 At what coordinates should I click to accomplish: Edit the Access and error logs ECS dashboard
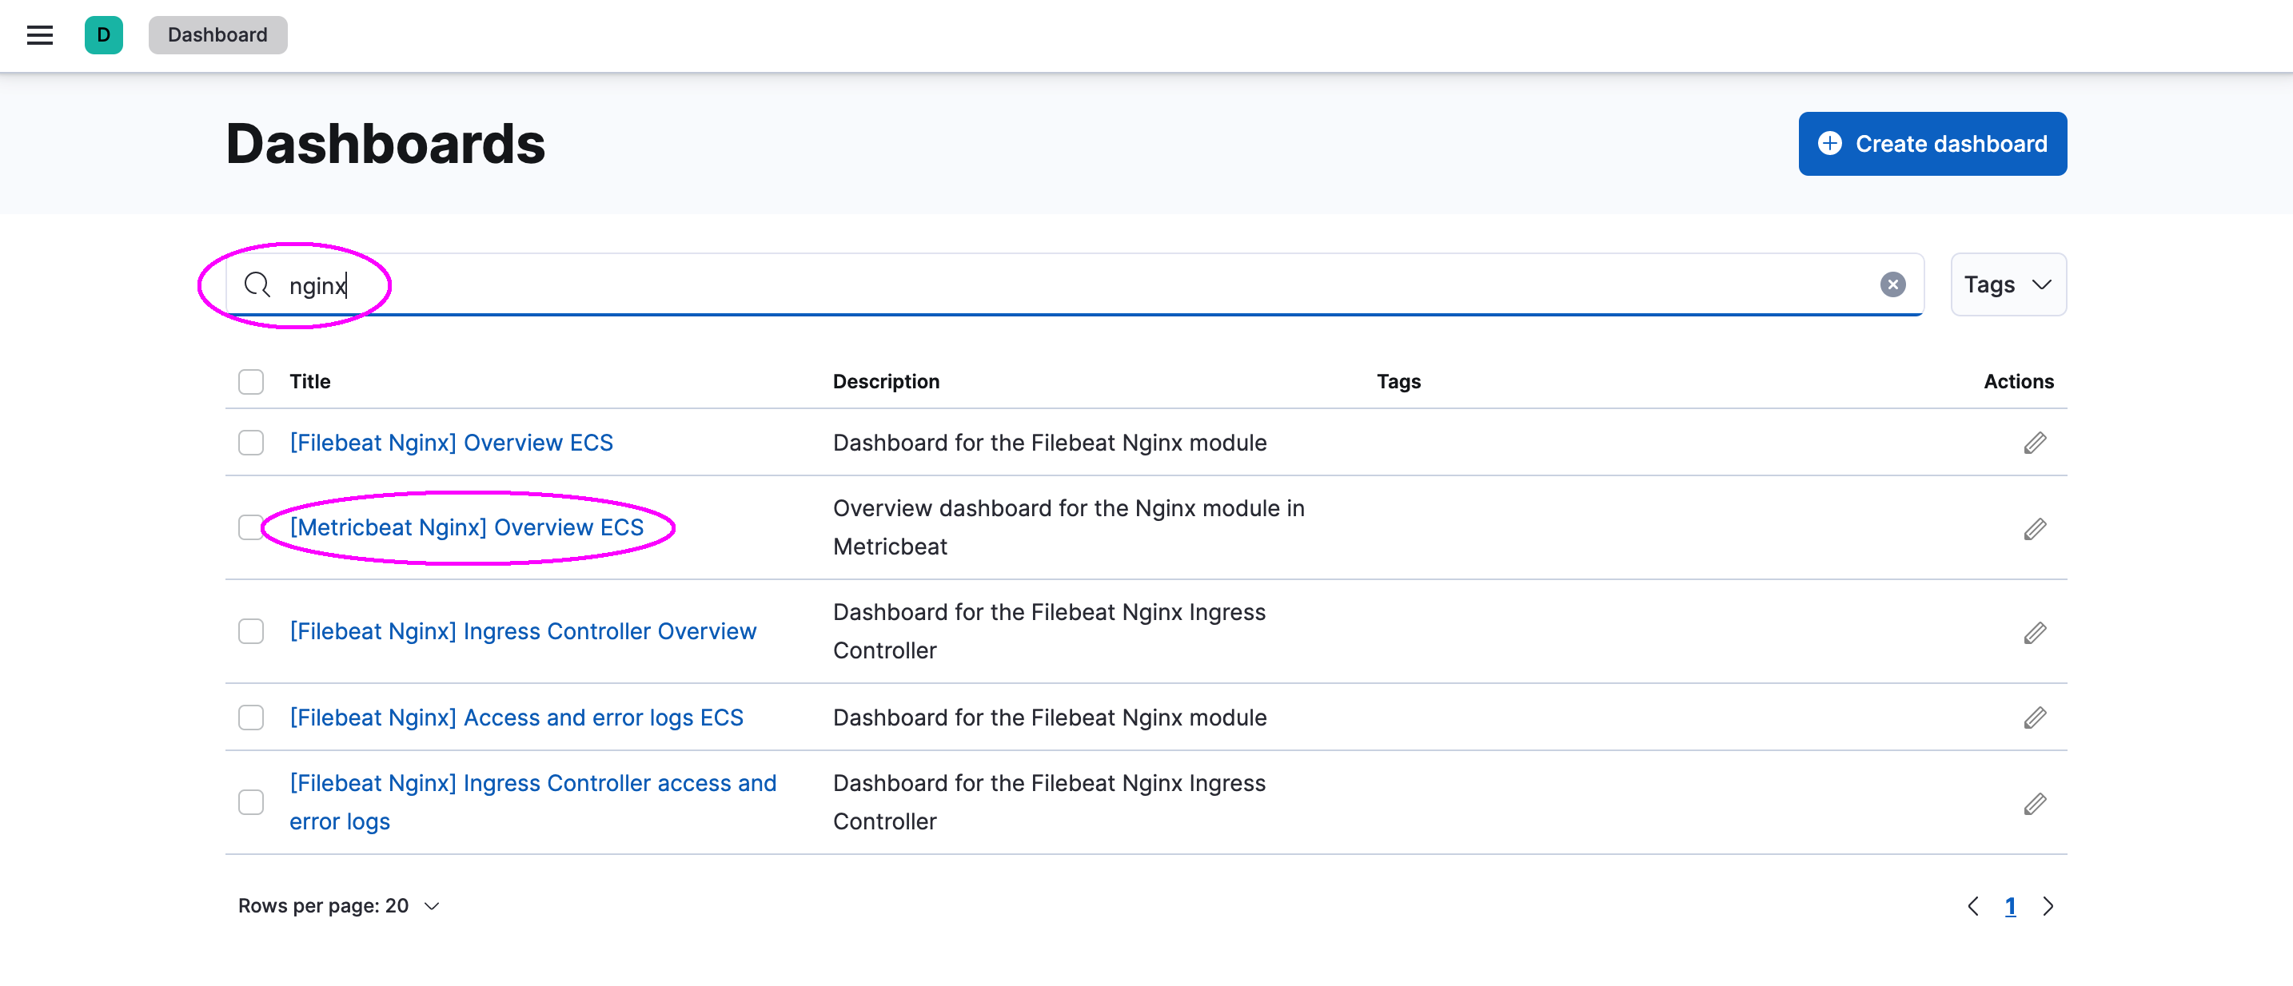click(x=2034, y=718)
